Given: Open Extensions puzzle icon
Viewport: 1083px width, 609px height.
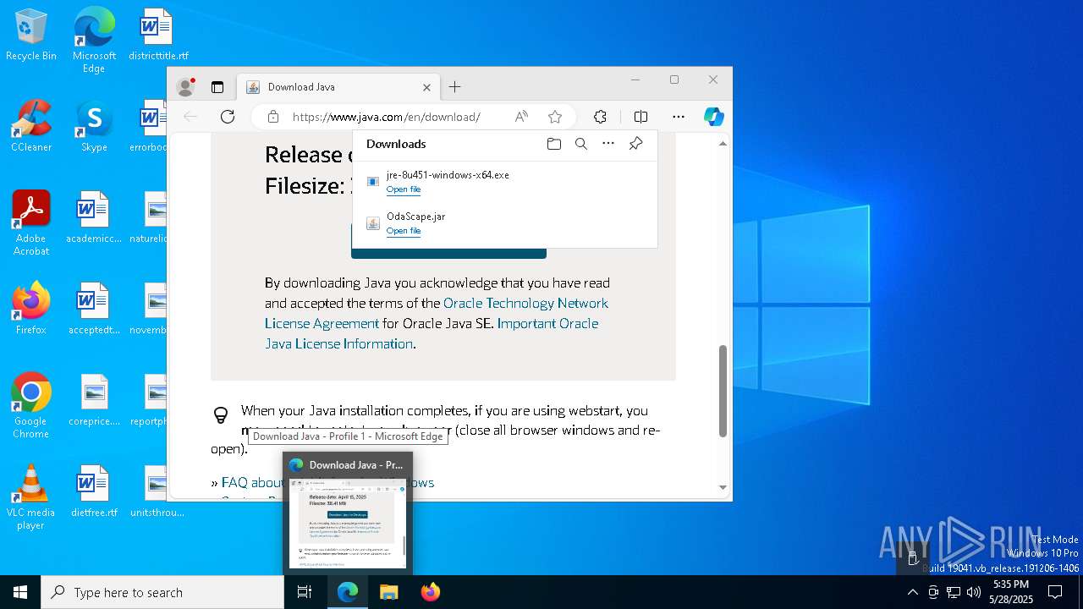Looking at the screenshot, I should pyautogui.click(x=600, y=117).
